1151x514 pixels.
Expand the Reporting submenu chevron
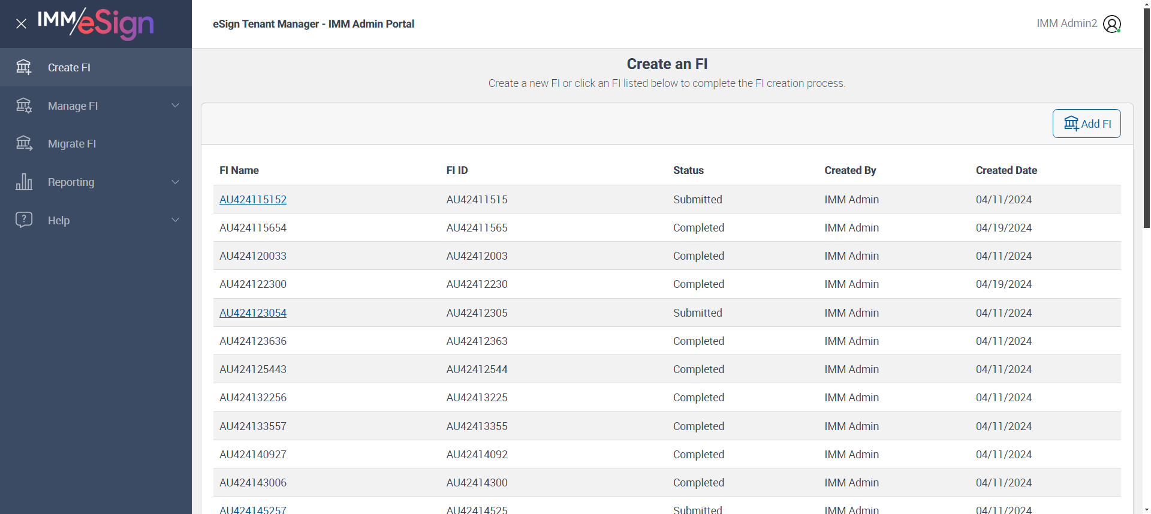coord(176,182)
